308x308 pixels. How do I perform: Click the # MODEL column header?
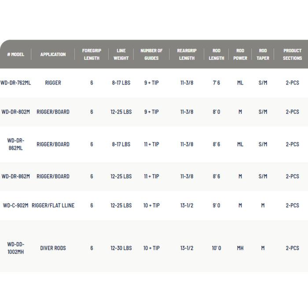pyautogui.click(x=16, y=55)
